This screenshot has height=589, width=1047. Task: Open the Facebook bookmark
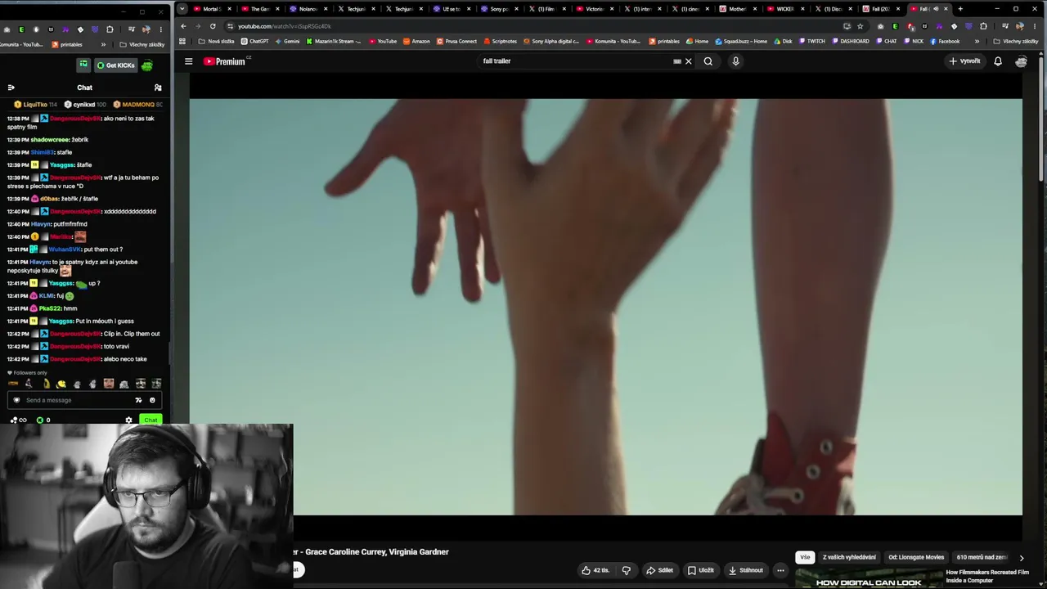pos(945,41)
